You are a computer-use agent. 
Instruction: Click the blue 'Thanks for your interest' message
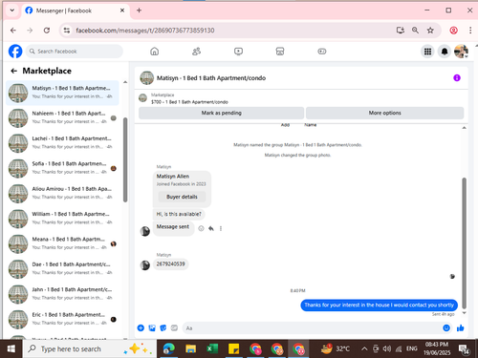click(x=380, y=305)
